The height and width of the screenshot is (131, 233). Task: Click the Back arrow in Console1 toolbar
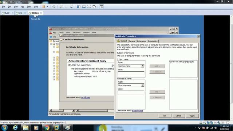pos(51,37)
